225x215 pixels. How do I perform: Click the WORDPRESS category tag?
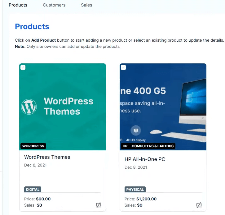[33, 146]
